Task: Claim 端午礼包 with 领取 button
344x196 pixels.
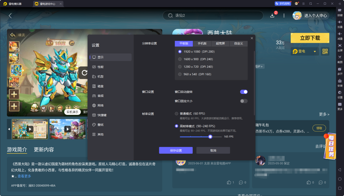Action: click(319, 128)
